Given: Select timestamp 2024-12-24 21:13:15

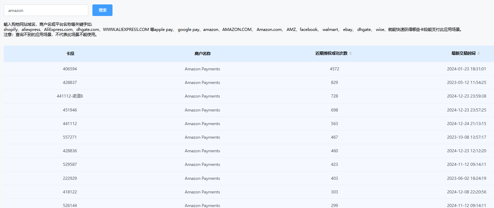Looking at the screenshot, I should [466, 124].
